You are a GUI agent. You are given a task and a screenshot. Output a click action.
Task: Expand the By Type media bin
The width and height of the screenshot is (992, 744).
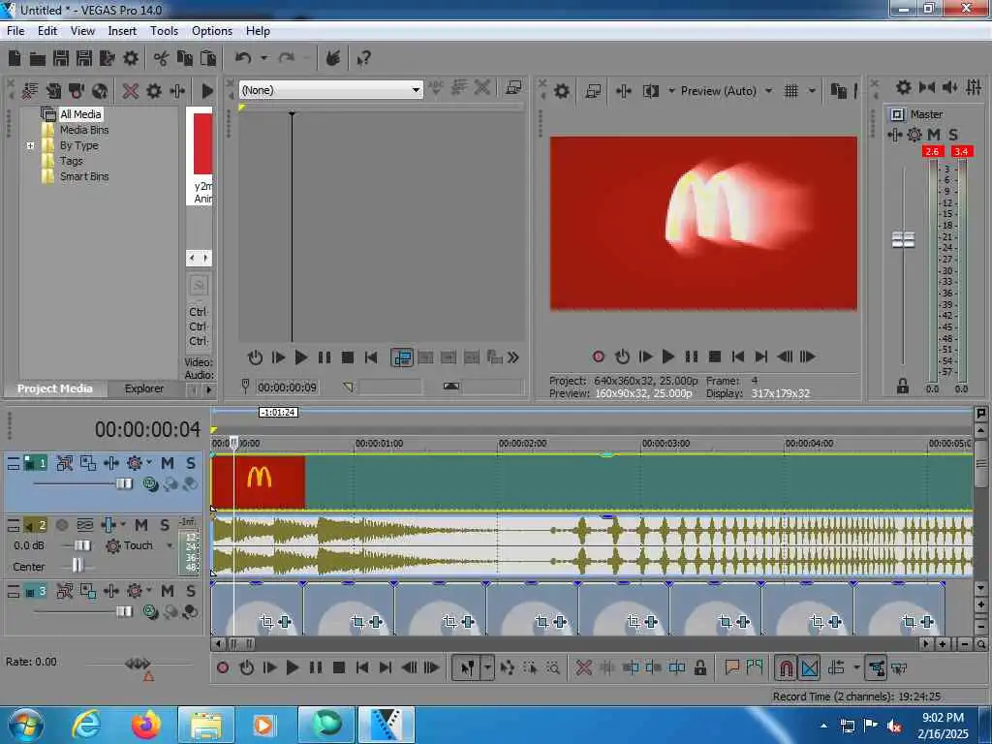(x=30, y=145)
